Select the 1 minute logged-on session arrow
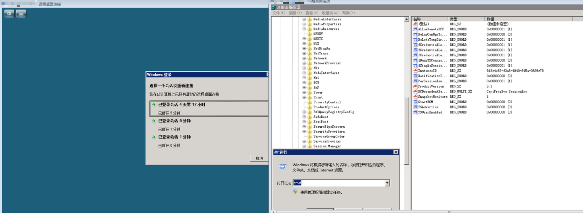The width and height of the screenshot is (583, 213). 154,137
